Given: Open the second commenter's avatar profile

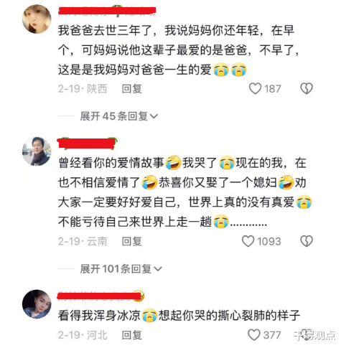Looking at the screenshot, I should pos(37,151).
